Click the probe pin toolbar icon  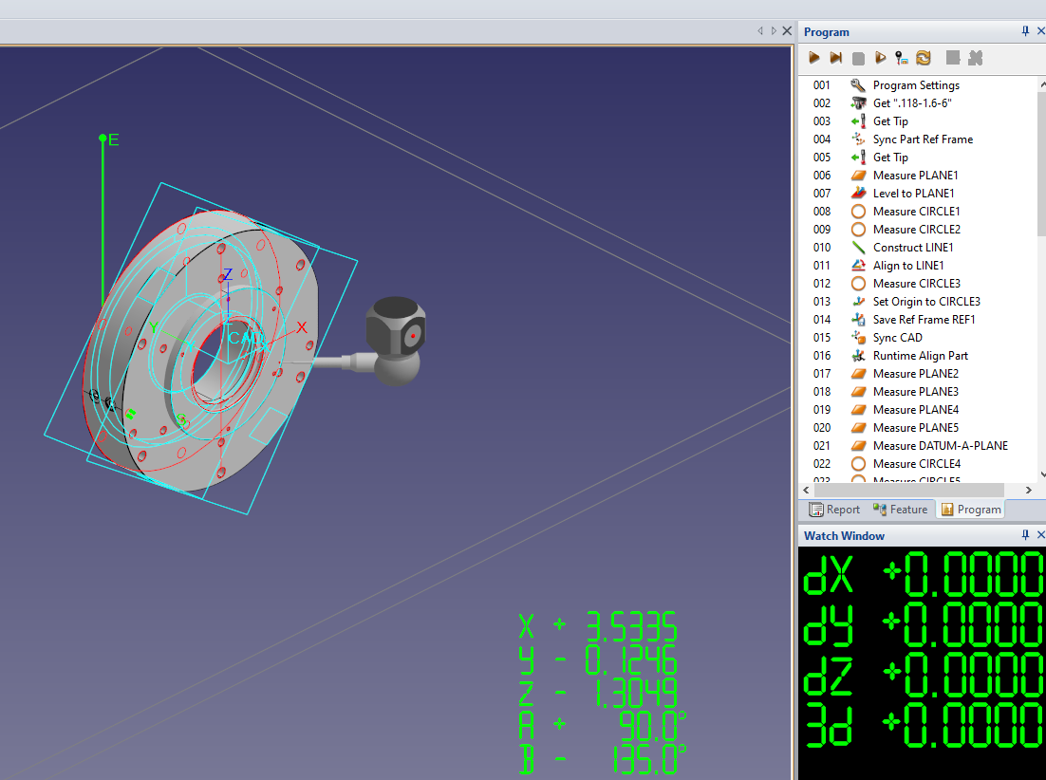pos(901,58)
